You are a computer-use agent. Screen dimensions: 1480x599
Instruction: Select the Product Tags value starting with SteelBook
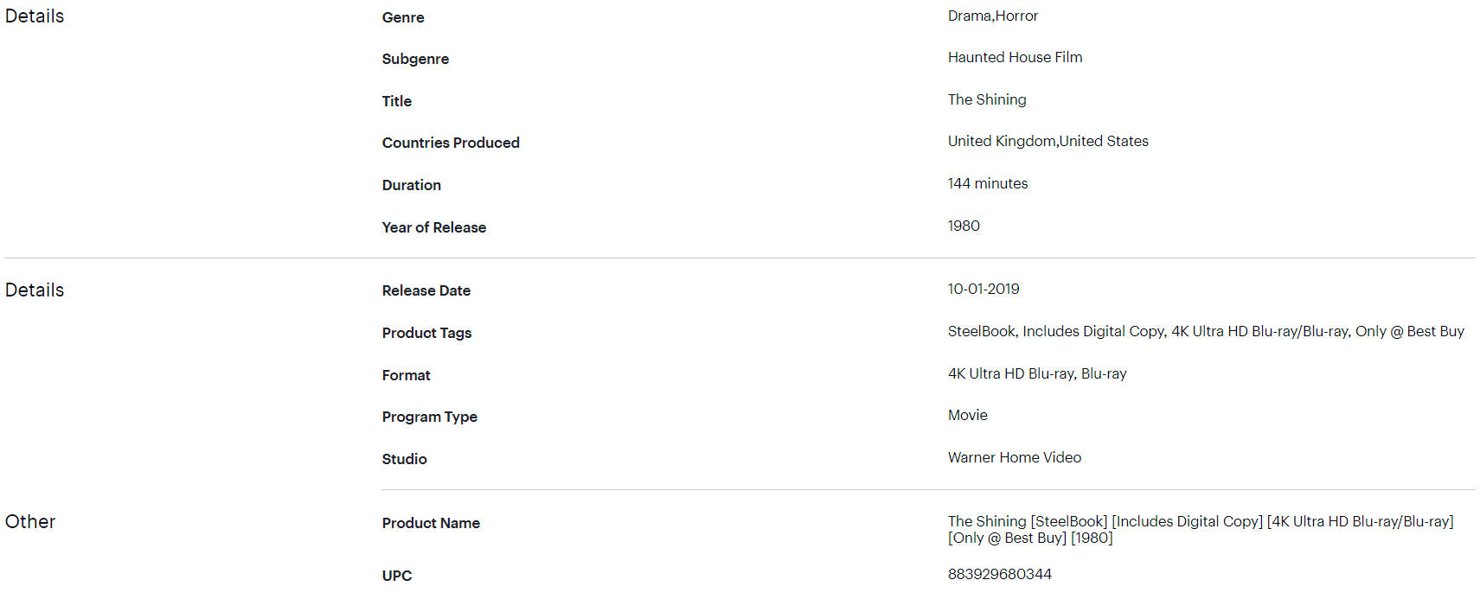coord(1205,331)
